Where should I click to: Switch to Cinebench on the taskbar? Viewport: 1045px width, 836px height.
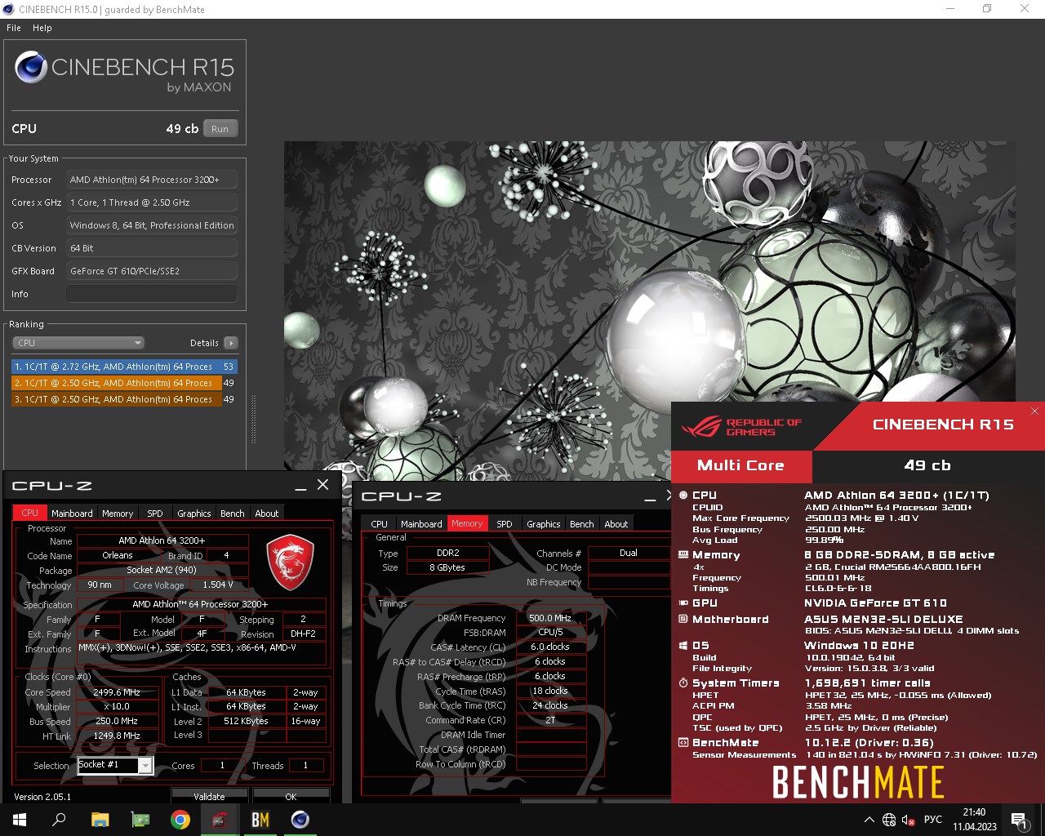click(x=300, y=820)
